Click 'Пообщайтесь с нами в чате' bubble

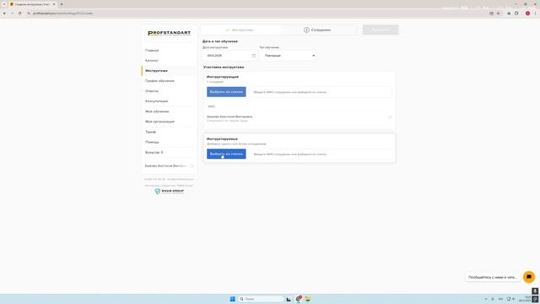493,277
